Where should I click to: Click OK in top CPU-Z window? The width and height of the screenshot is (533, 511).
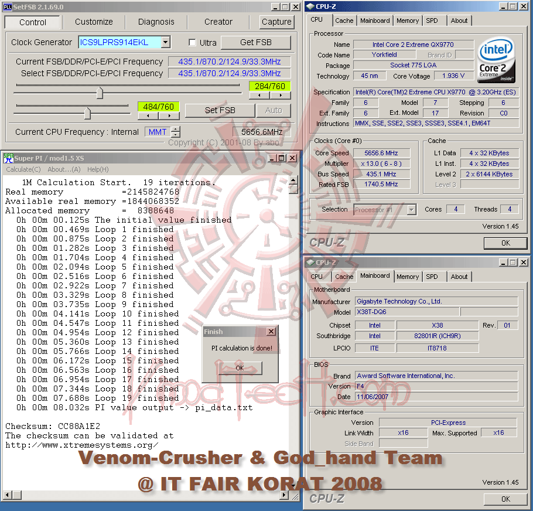point(505,243)
